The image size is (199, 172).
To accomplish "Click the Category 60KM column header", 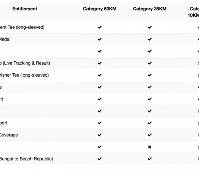I will tap(99, 9).
